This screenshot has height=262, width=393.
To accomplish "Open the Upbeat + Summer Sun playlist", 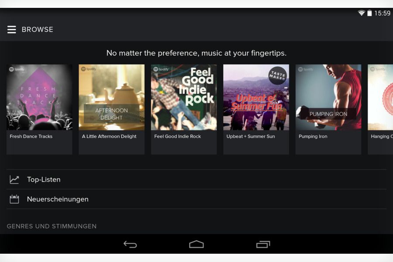I will click(256, 97).
